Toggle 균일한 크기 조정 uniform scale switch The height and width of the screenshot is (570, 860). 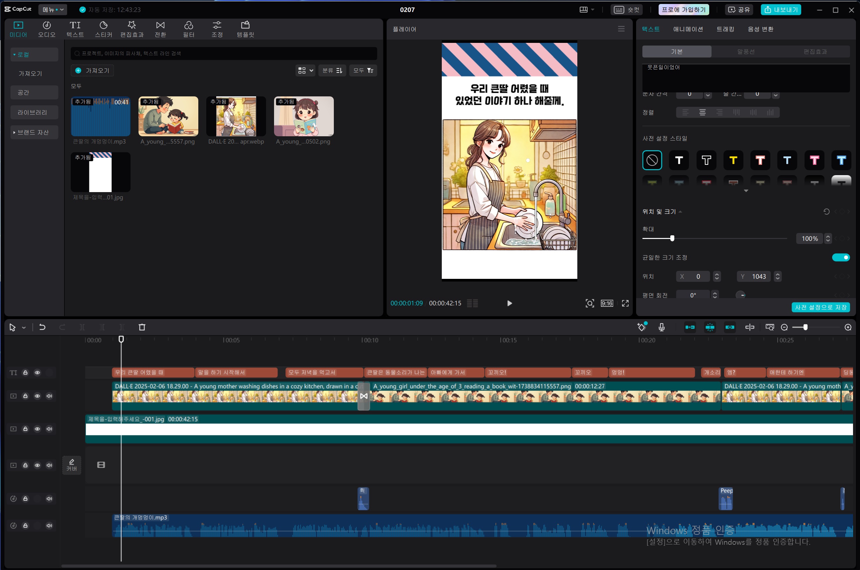click(x=841, y=257)
